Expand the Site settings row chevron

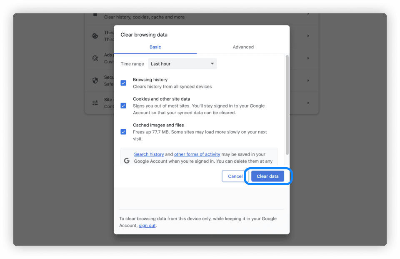click(x=308, y=102)
